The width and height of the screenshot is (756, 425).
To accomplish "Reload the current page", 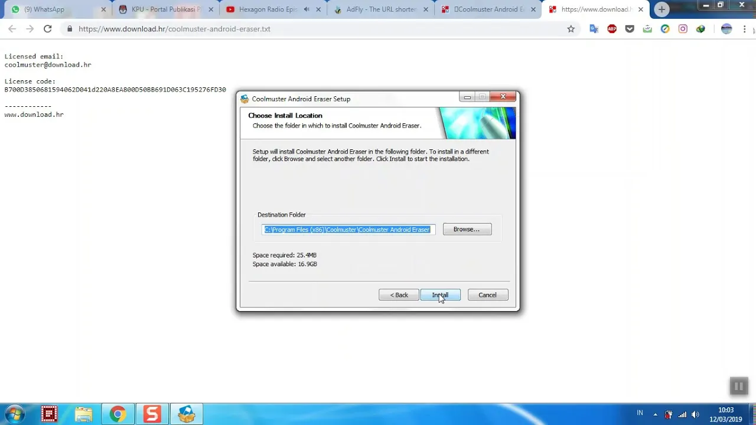I will pyautogui.click(x=47, y=29).
